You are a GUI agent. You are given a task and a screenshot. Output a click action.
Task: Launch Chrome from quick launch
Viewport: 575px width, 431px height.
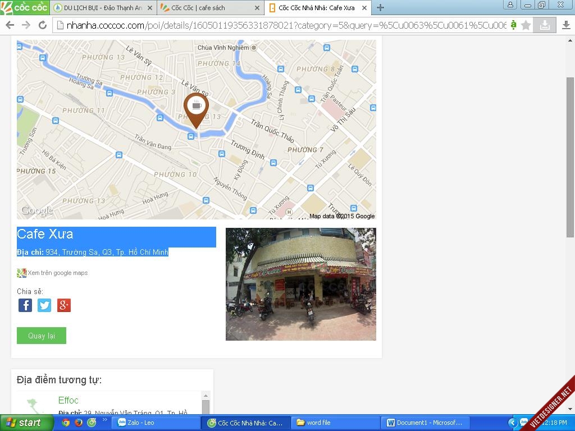pyautogui.click(x=65, y=423)
